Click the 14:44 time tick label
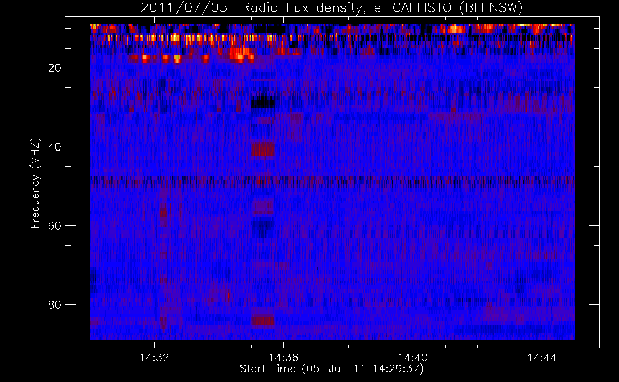This screenshot has height=382, width=619. (542, 358)
